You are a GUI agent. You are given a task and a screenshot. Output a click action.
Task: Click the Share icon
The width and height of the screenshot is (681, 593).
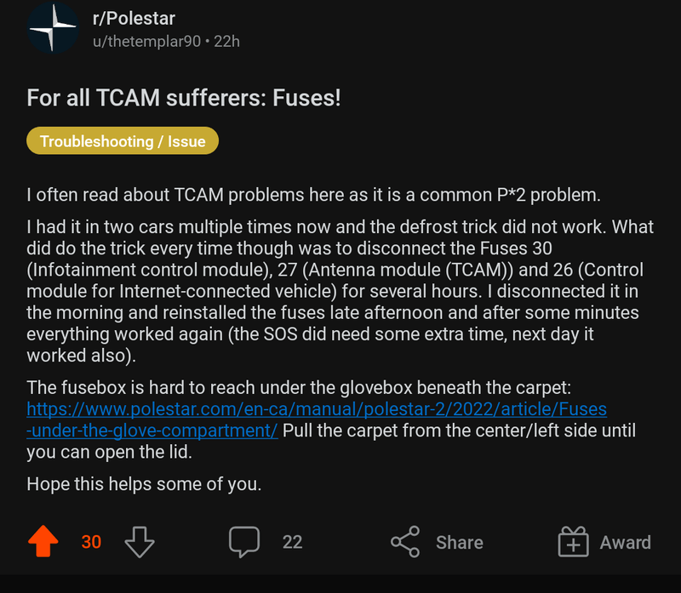(x=403, y=541)
